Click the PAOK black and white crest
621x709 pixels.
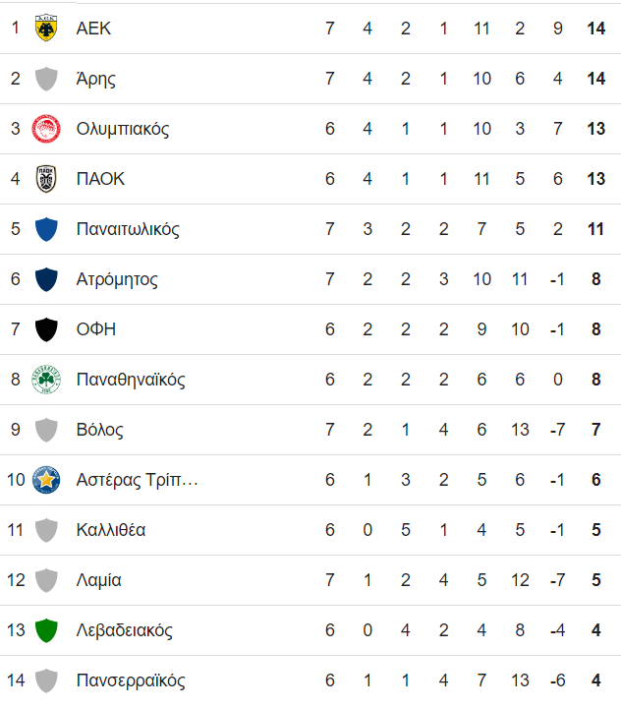(46, 179)
